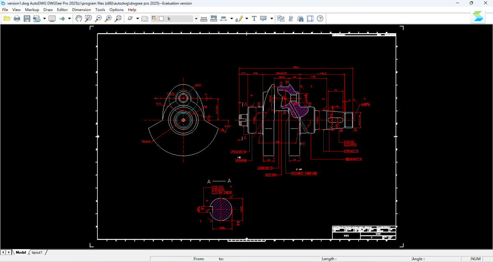Viewport: 493px width, 262px height.
Task: Expand the freehand pencil markup dropdown
Action: tap(246, 18)
